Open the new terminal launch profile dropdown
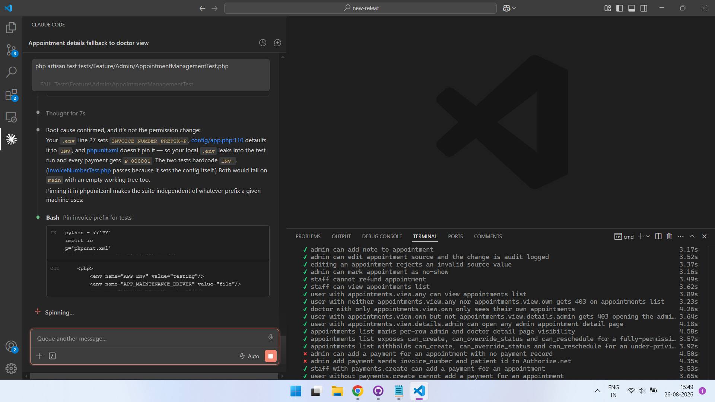The height and width of the screenshot is (402, 715). coord(648,236)
